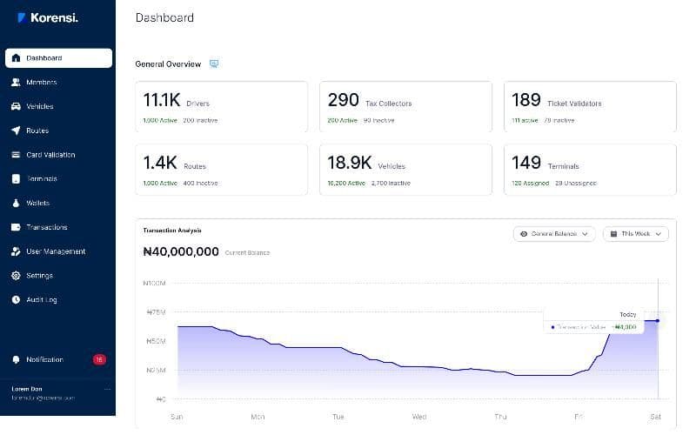This screenshot has width=696, height=435.
Task: Click the Dashboard page title
Action: click(x=164, y=17)
